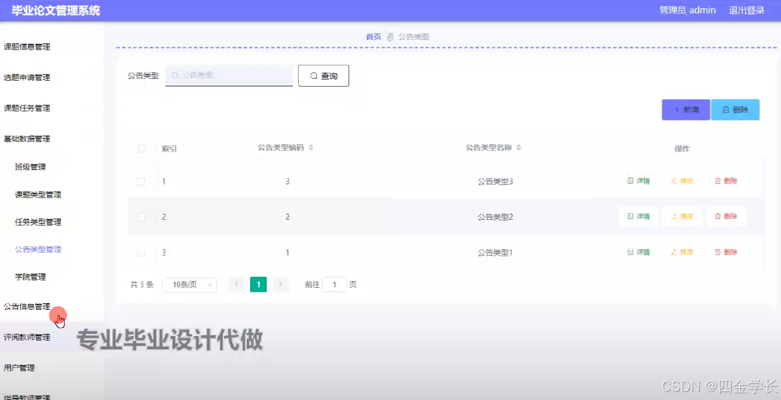Viewport: 781px width, 400px height.
Task: Click 退出登录 at the top right
Action: (x=746, y=10)
